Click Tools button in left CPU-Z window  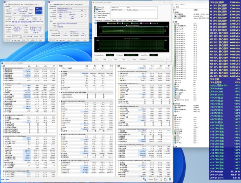[x=24, y=40]
